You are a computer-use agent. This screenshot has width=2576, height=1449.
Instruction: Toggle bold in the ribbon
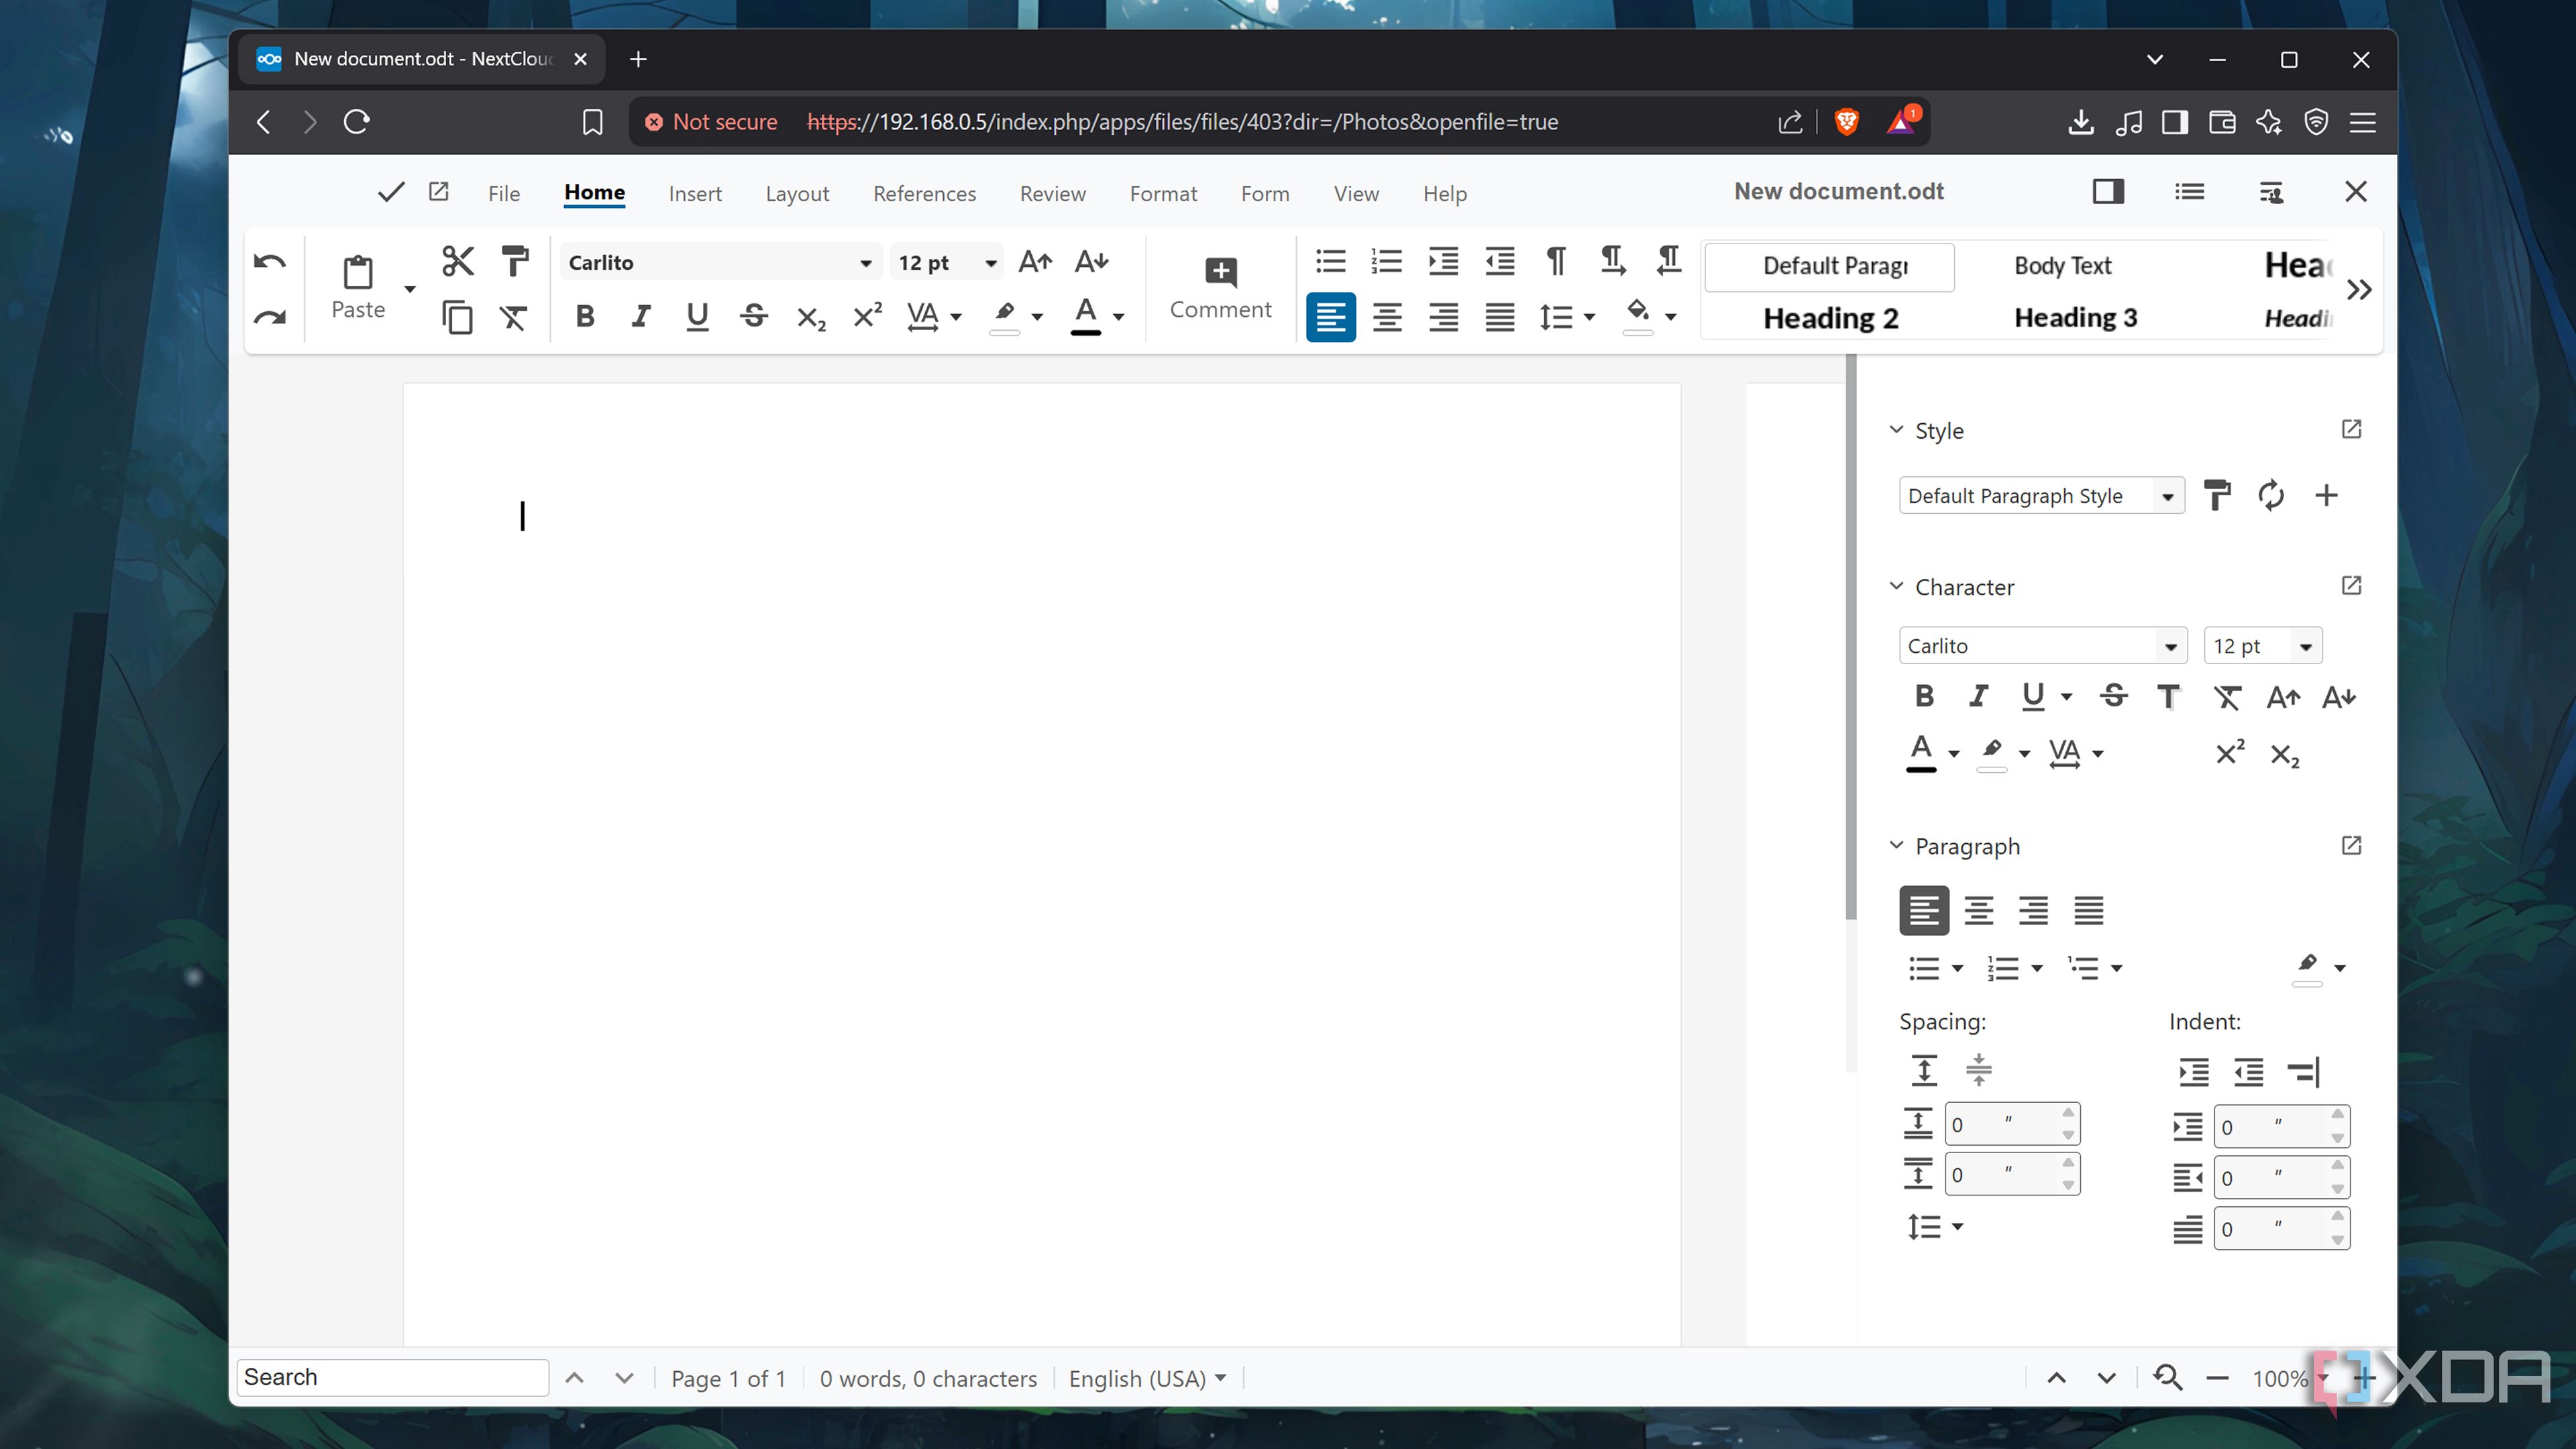[x=585, y=318]
